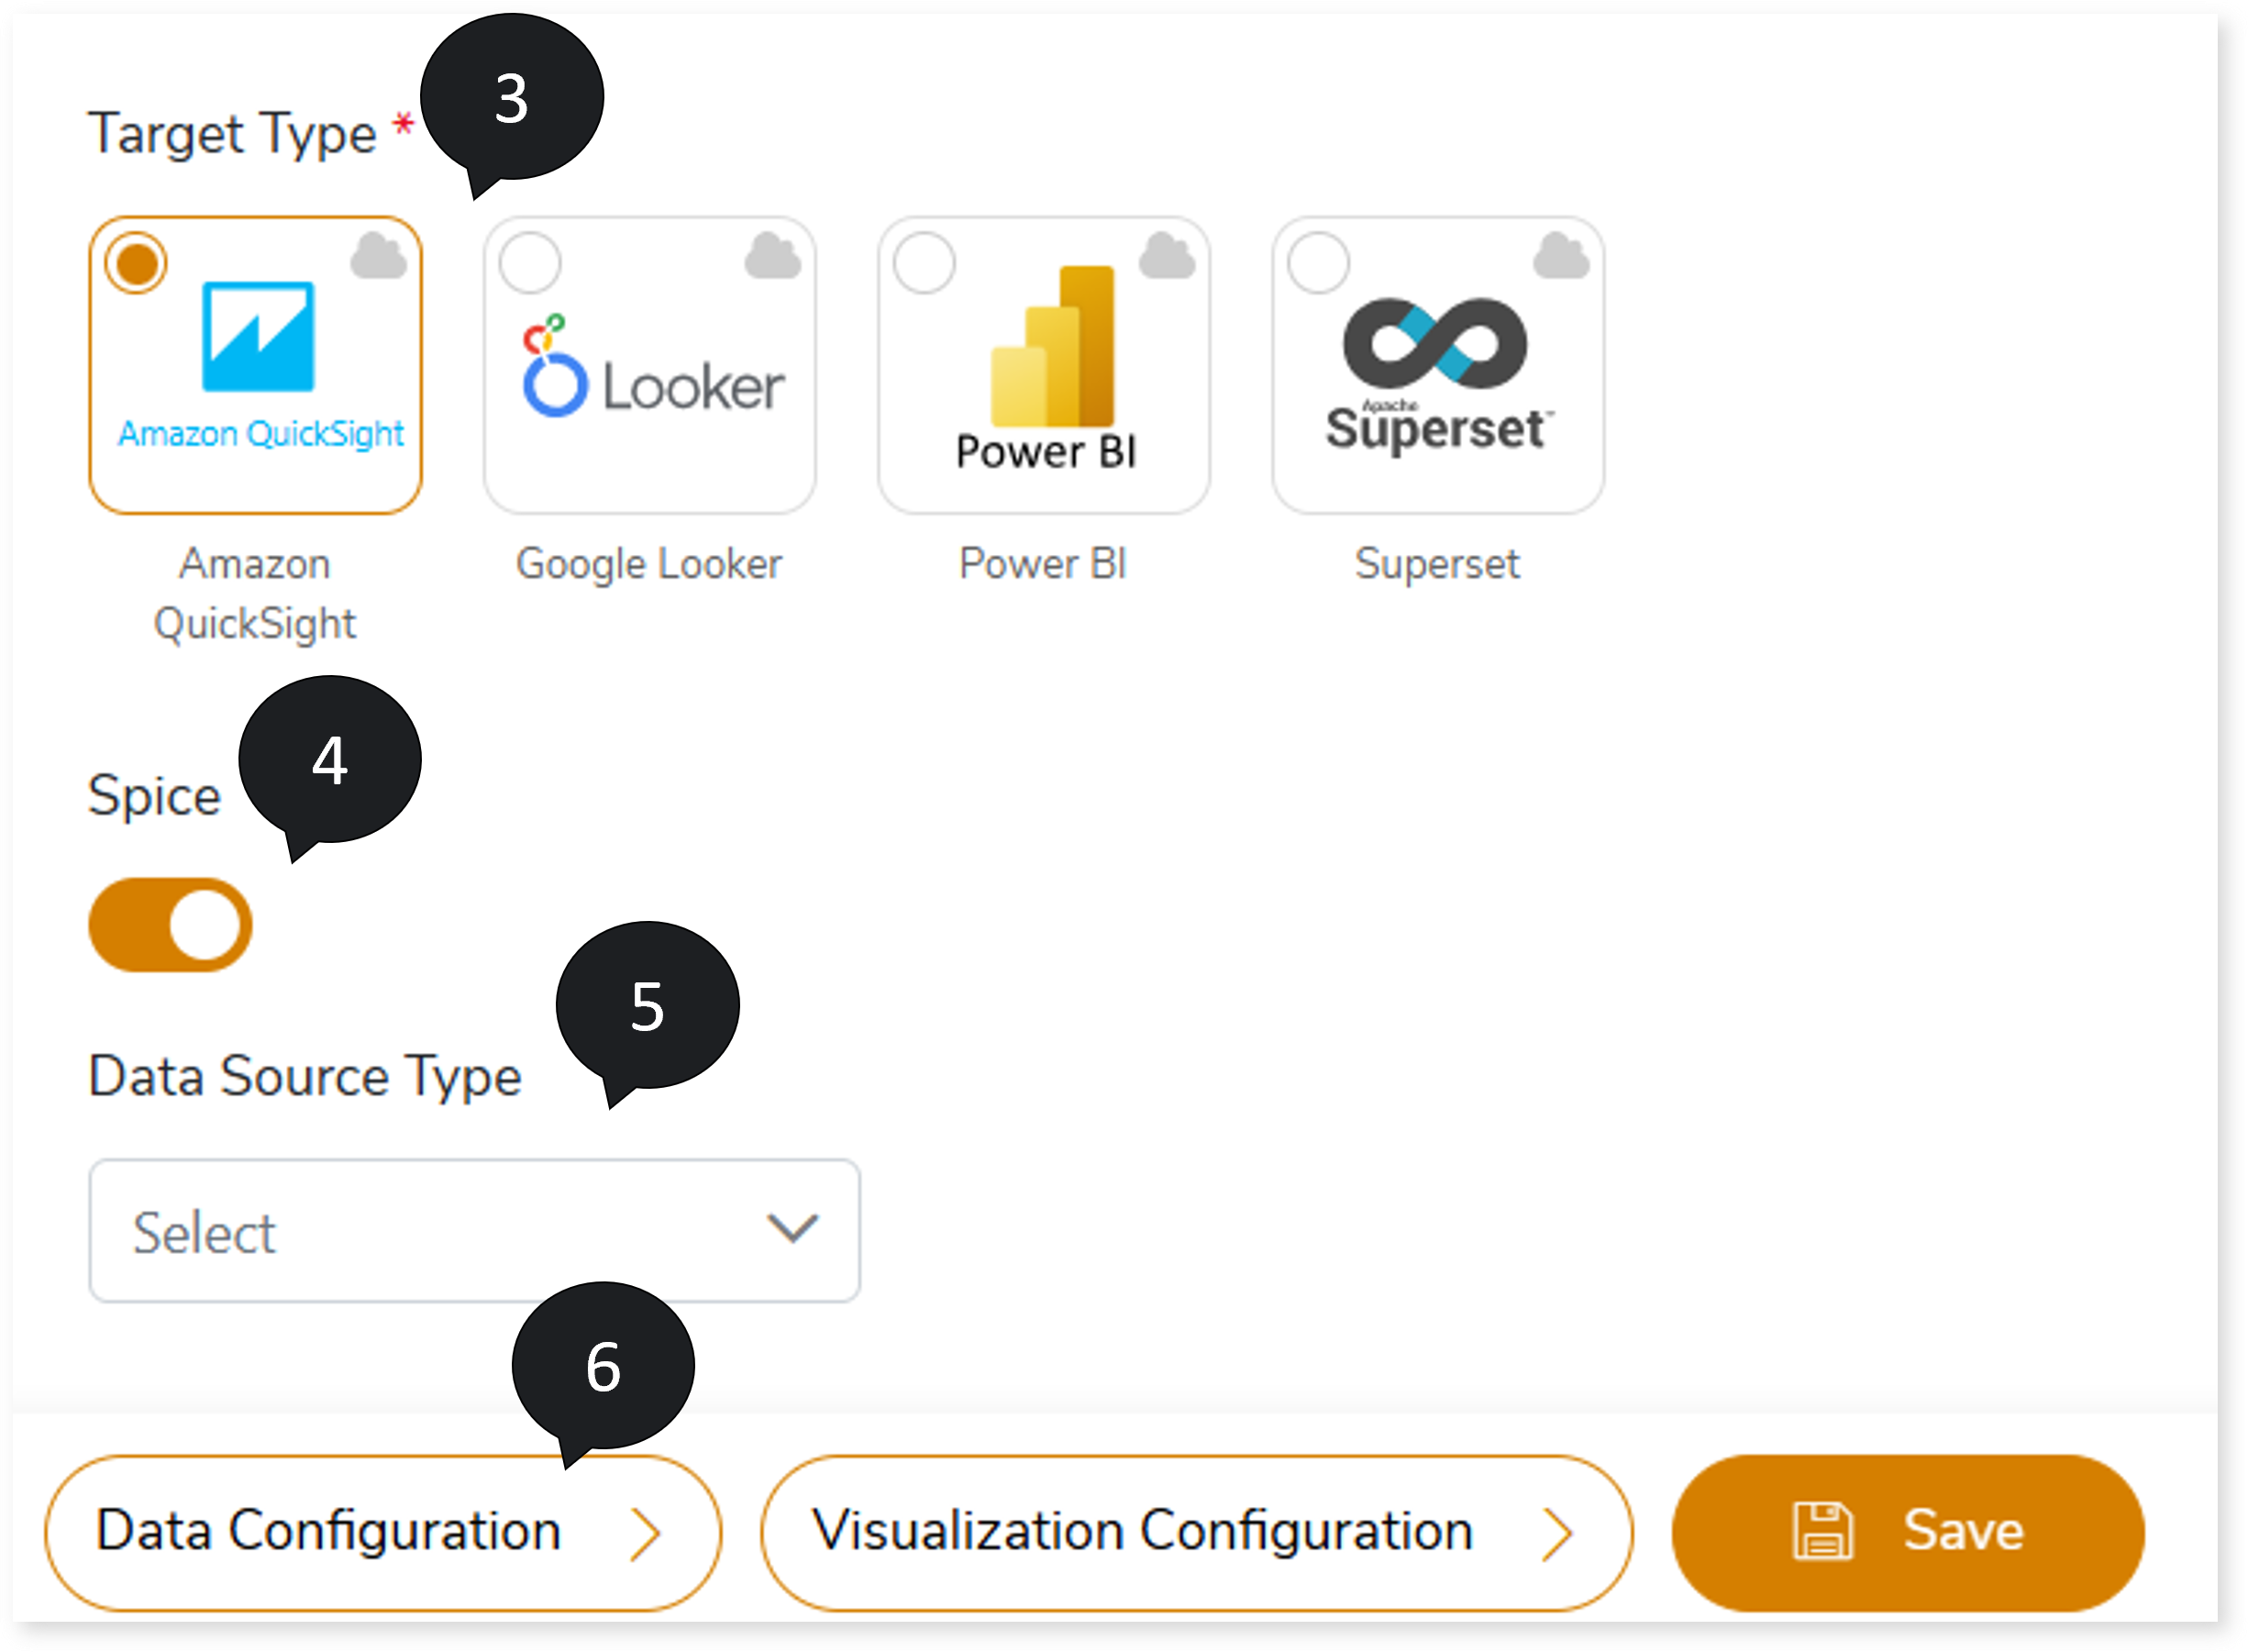
Task: Click cloud icon on Superset card
Action: [1561, 256]
